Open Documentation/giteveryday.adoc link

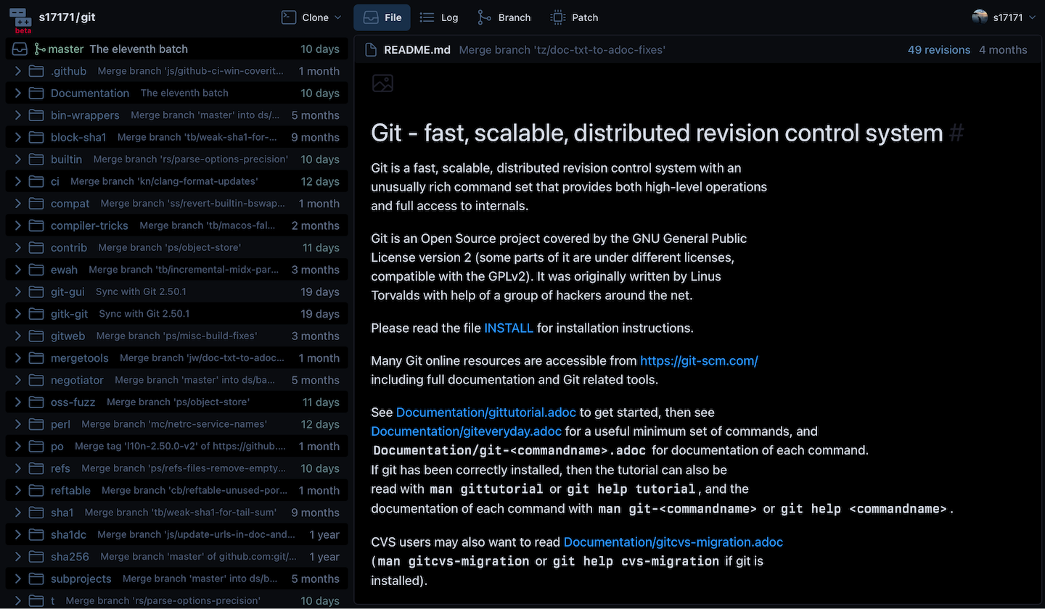click(466, 431)
